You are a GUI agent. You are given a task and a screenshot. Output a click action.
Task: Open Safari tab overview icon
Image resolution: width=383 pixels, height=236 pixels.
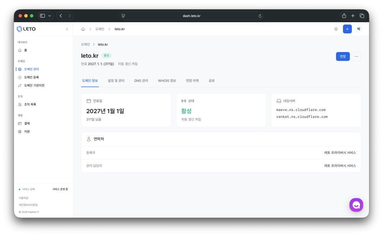pos(362,16)
